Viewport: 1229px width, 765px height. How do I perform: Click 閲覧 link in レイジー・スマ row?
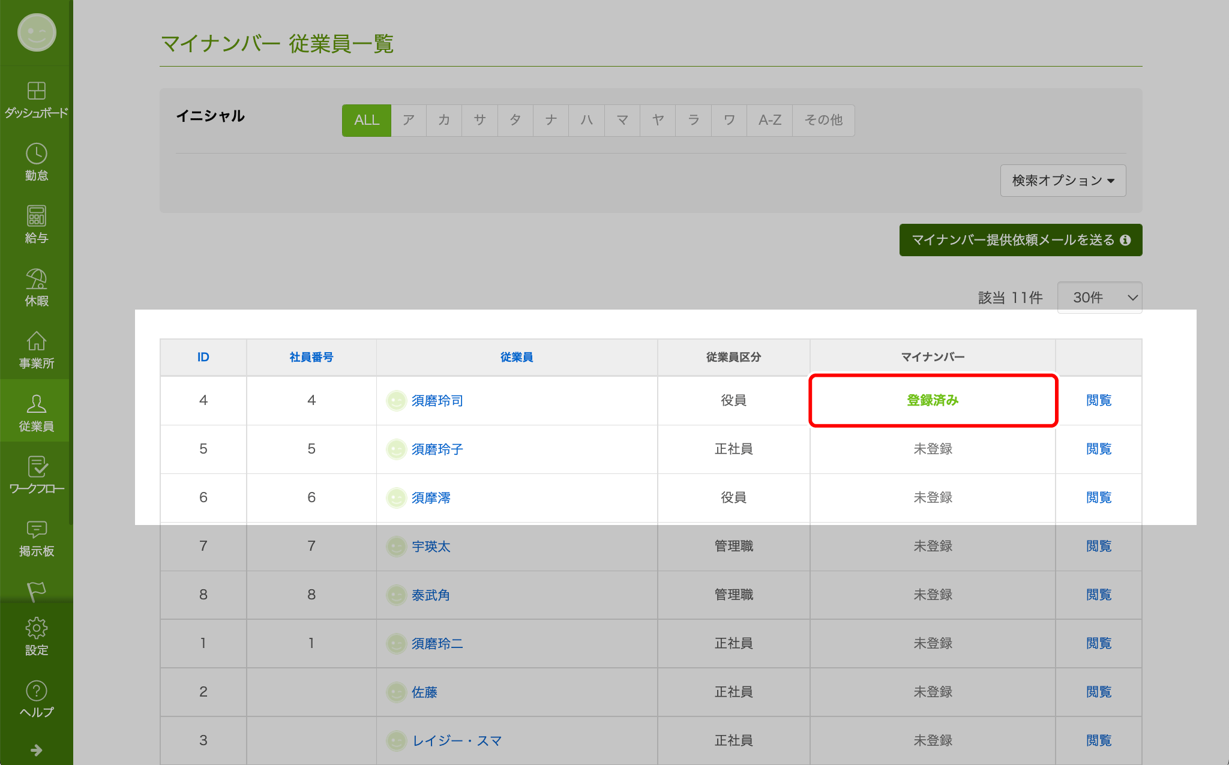[1099, 740]
